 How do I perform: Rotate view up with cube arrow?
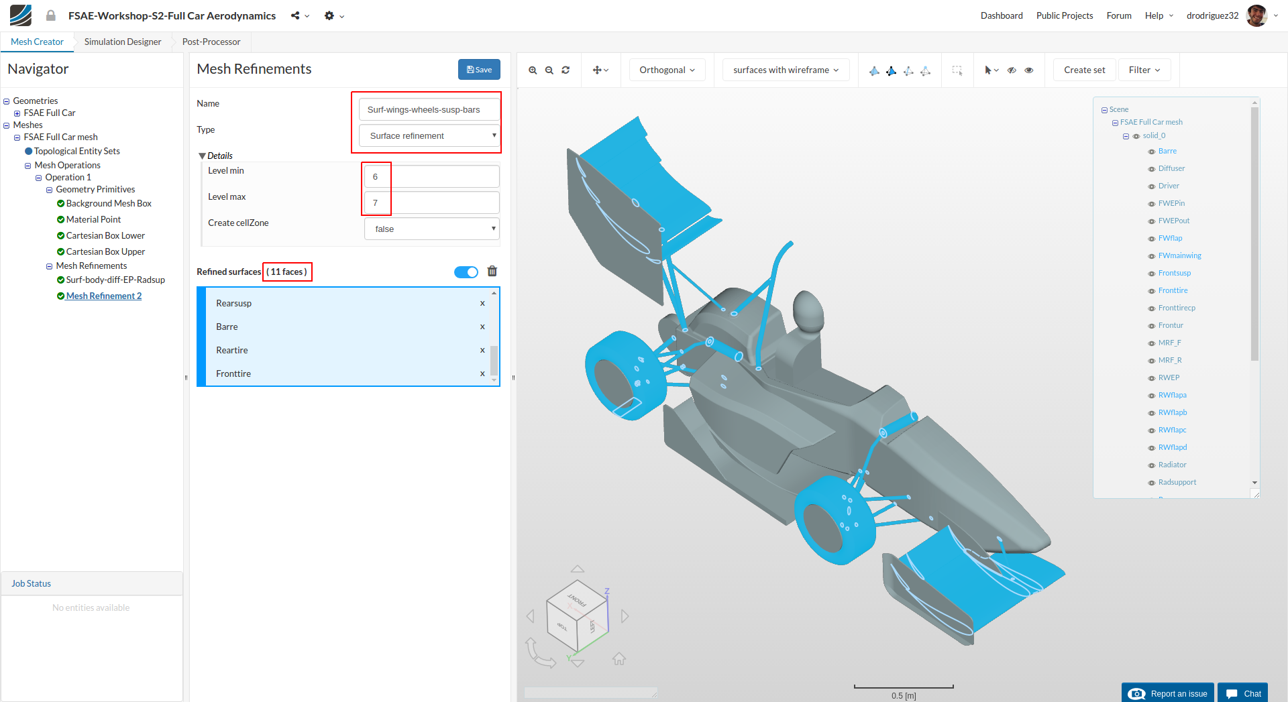pyautogui.click(x=577, y=569)
